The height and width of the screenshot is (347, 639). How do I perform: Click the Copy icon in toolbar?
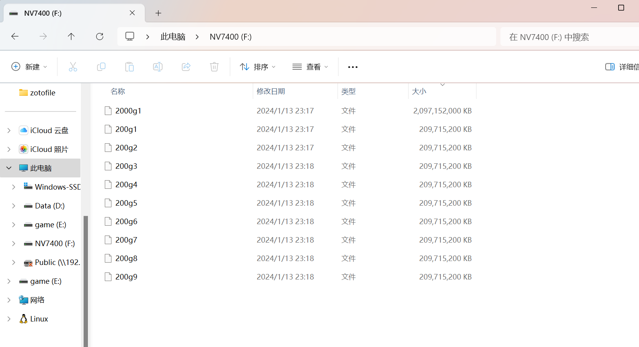(101, 67)
